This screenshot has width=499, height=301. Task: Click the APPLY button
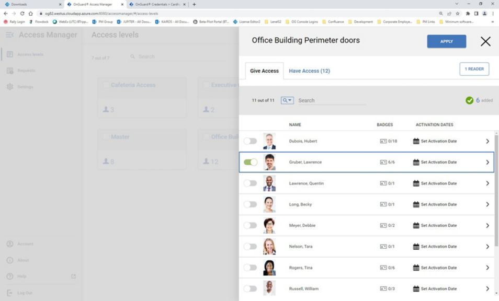446,41
